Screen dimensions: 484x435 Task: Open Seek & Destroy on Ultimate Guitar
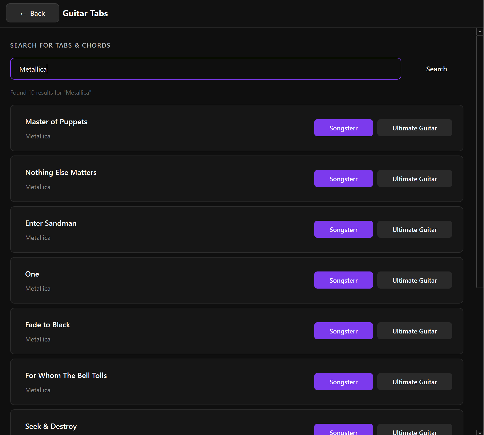point(414,430)
